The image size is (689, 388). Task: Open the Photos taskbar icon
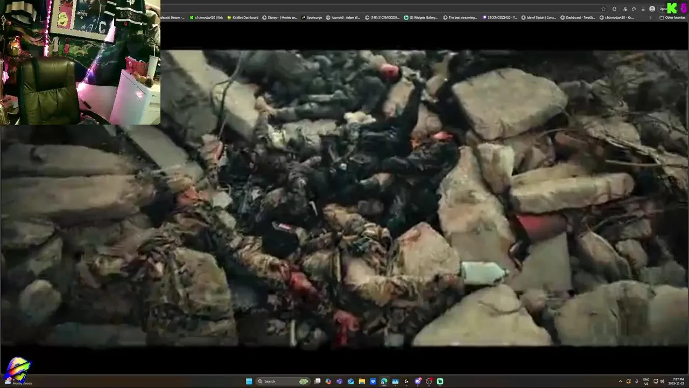point(395,381)
